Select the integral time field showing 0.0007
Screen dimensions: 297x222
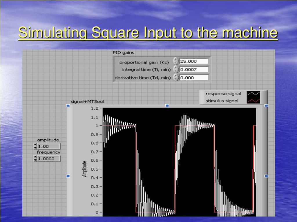point(193,69)
